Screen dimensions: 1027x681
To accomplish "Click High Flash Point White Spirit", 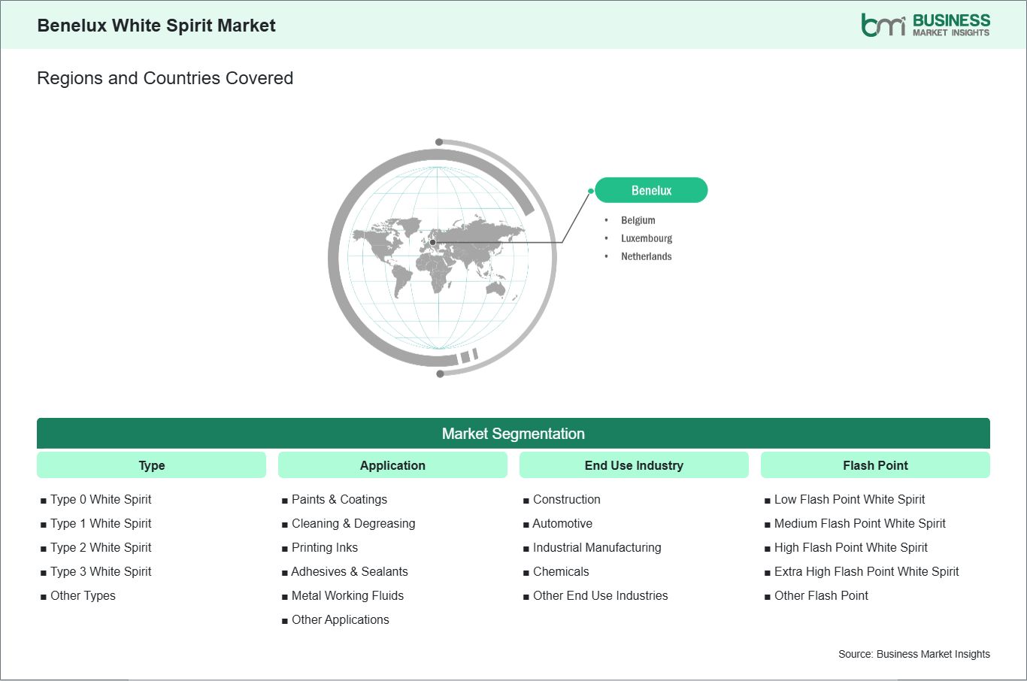I will pos(851,547).
